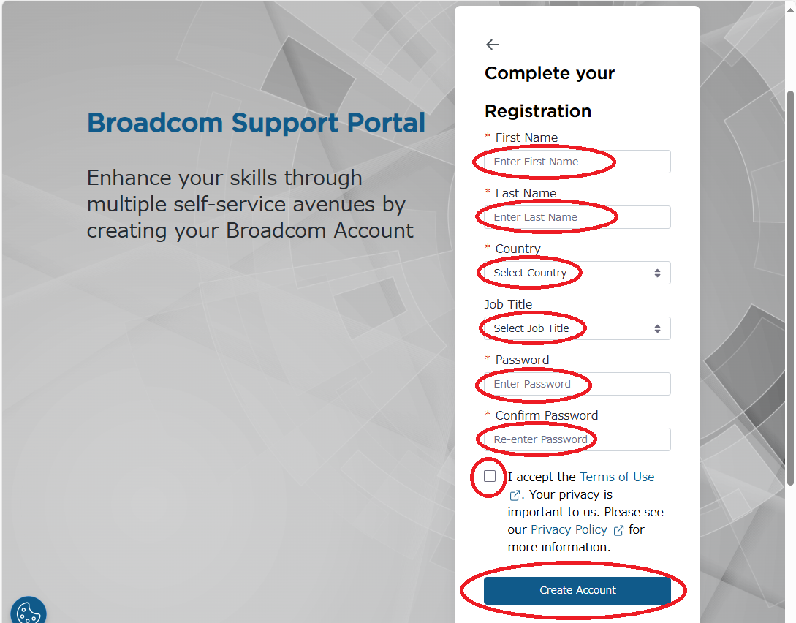Accept the Terms of Use checkbox
Image resolution: width=796 pixels, height=623 pixels.
pyautogui.click(x=490, y=476)
